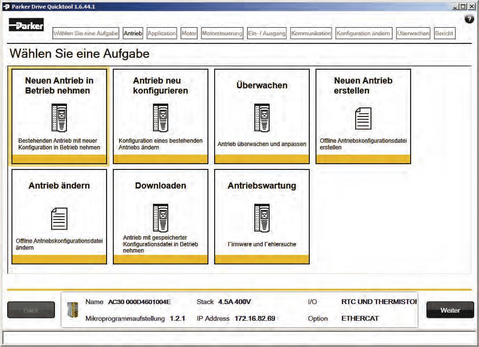This screenshot has height=347, width=479.
Task: Click the document icon in Neuen Antrieb erstellen
Action: point(363,119)
